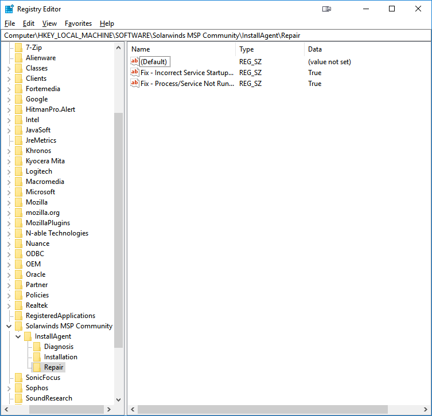Screen dimensions: 432x416
Task: Select the Alienware folder icon
Action: tap(18, 58)
